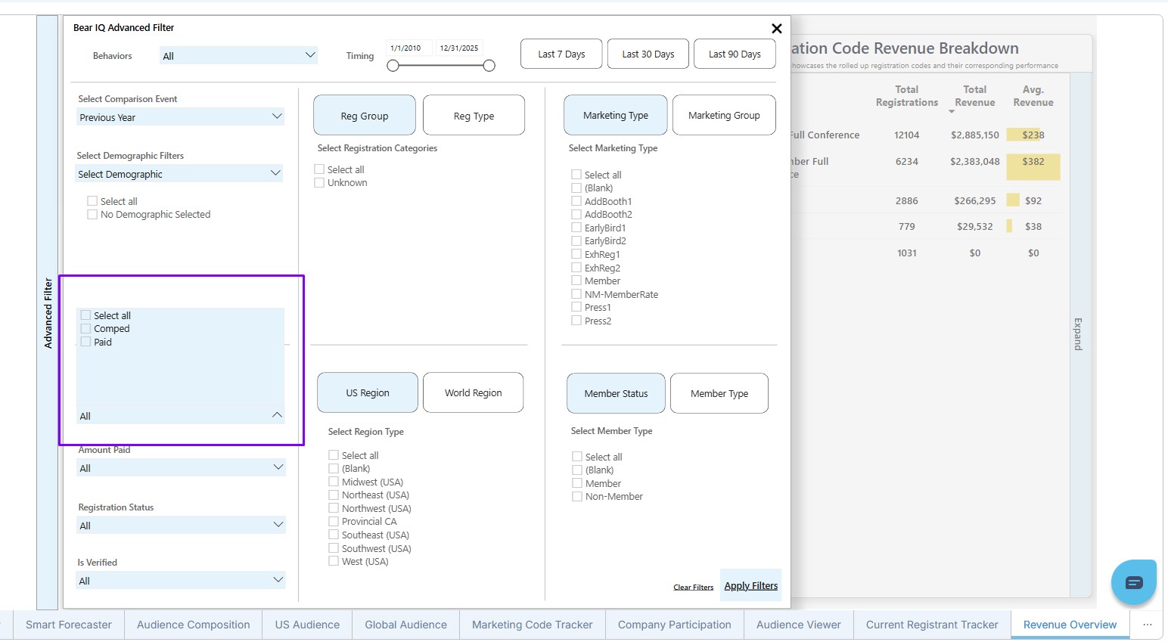Collapse the open Comped/Paid dropdown chevron
1168x642 pixels.
(277, 415)
